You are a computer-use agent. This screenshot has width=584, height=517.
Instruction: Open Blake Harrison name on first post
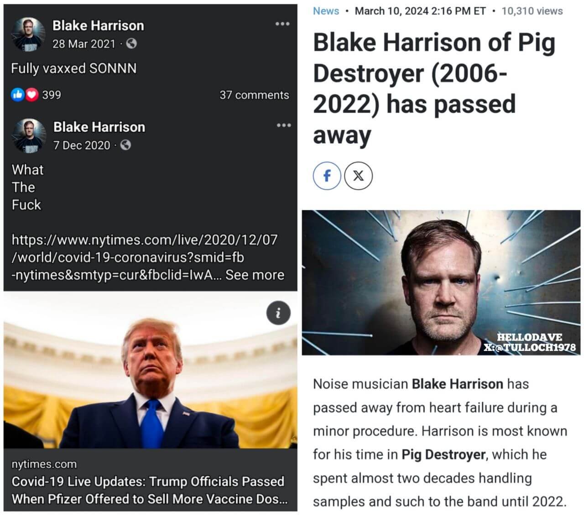98,26
